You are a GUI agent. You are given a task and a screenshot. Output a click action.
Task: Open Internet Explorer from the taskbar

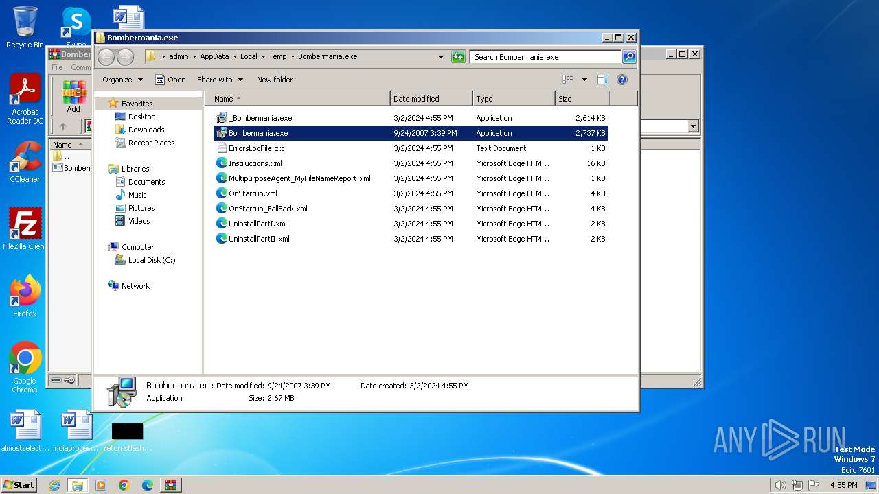pos(54,485)
